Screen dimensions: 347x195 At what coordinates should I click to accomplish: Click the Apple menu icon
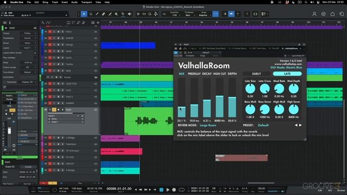click(5, 2)
